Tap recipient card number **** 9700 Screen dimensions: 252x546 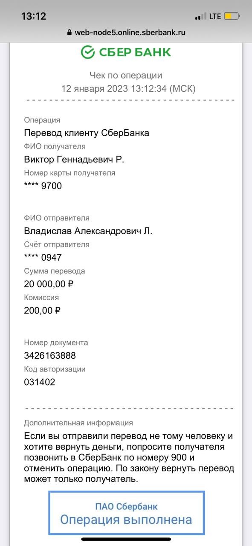(x=43, y=186)
